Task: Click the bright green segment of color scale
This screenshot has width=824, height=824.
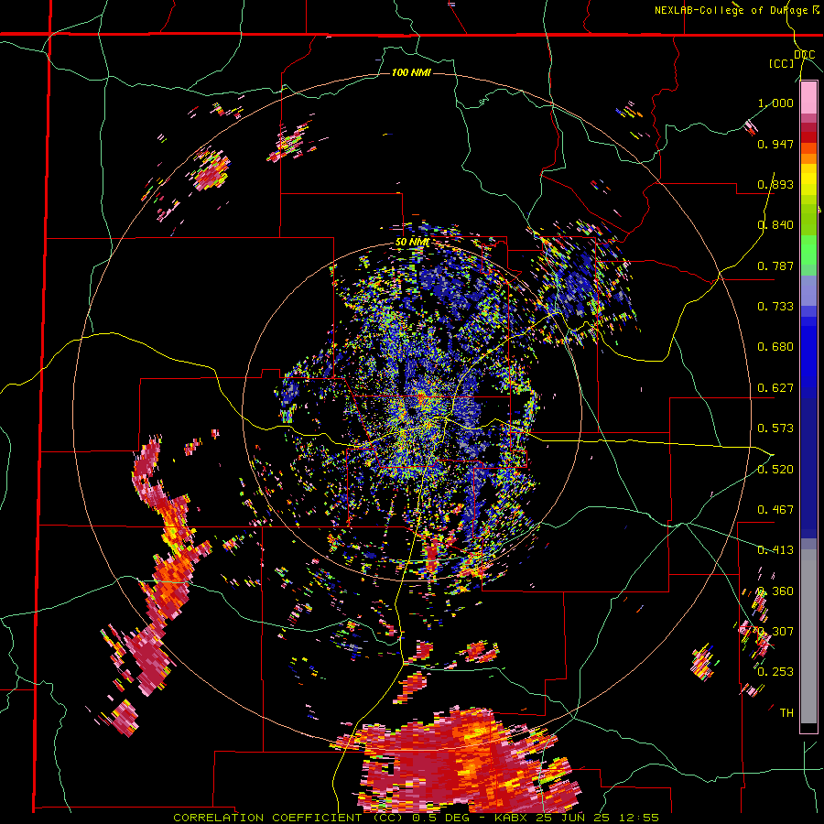Action: 808,250
